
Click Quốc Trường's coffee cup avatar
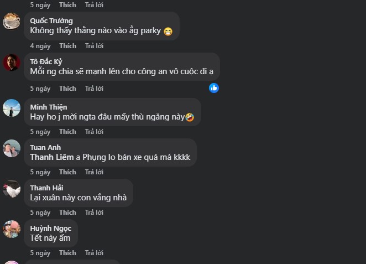tap(12, 22)
